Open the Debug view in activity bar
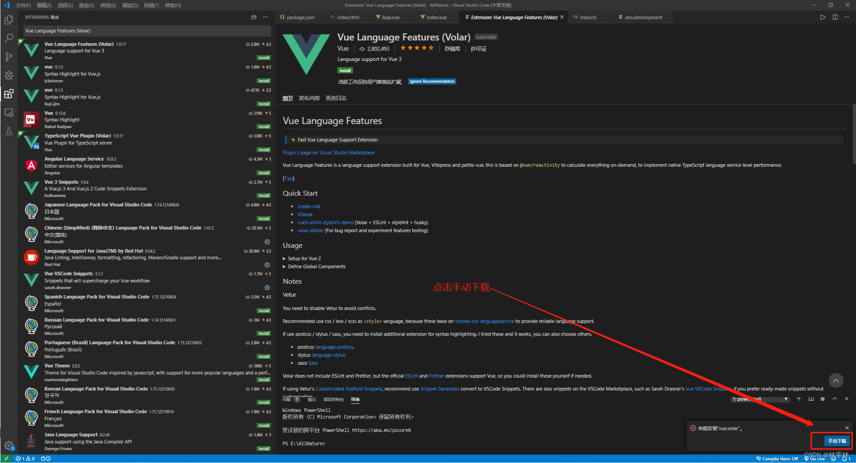Image resolution: width=856 pixels, height=463 pixels. 8,75
